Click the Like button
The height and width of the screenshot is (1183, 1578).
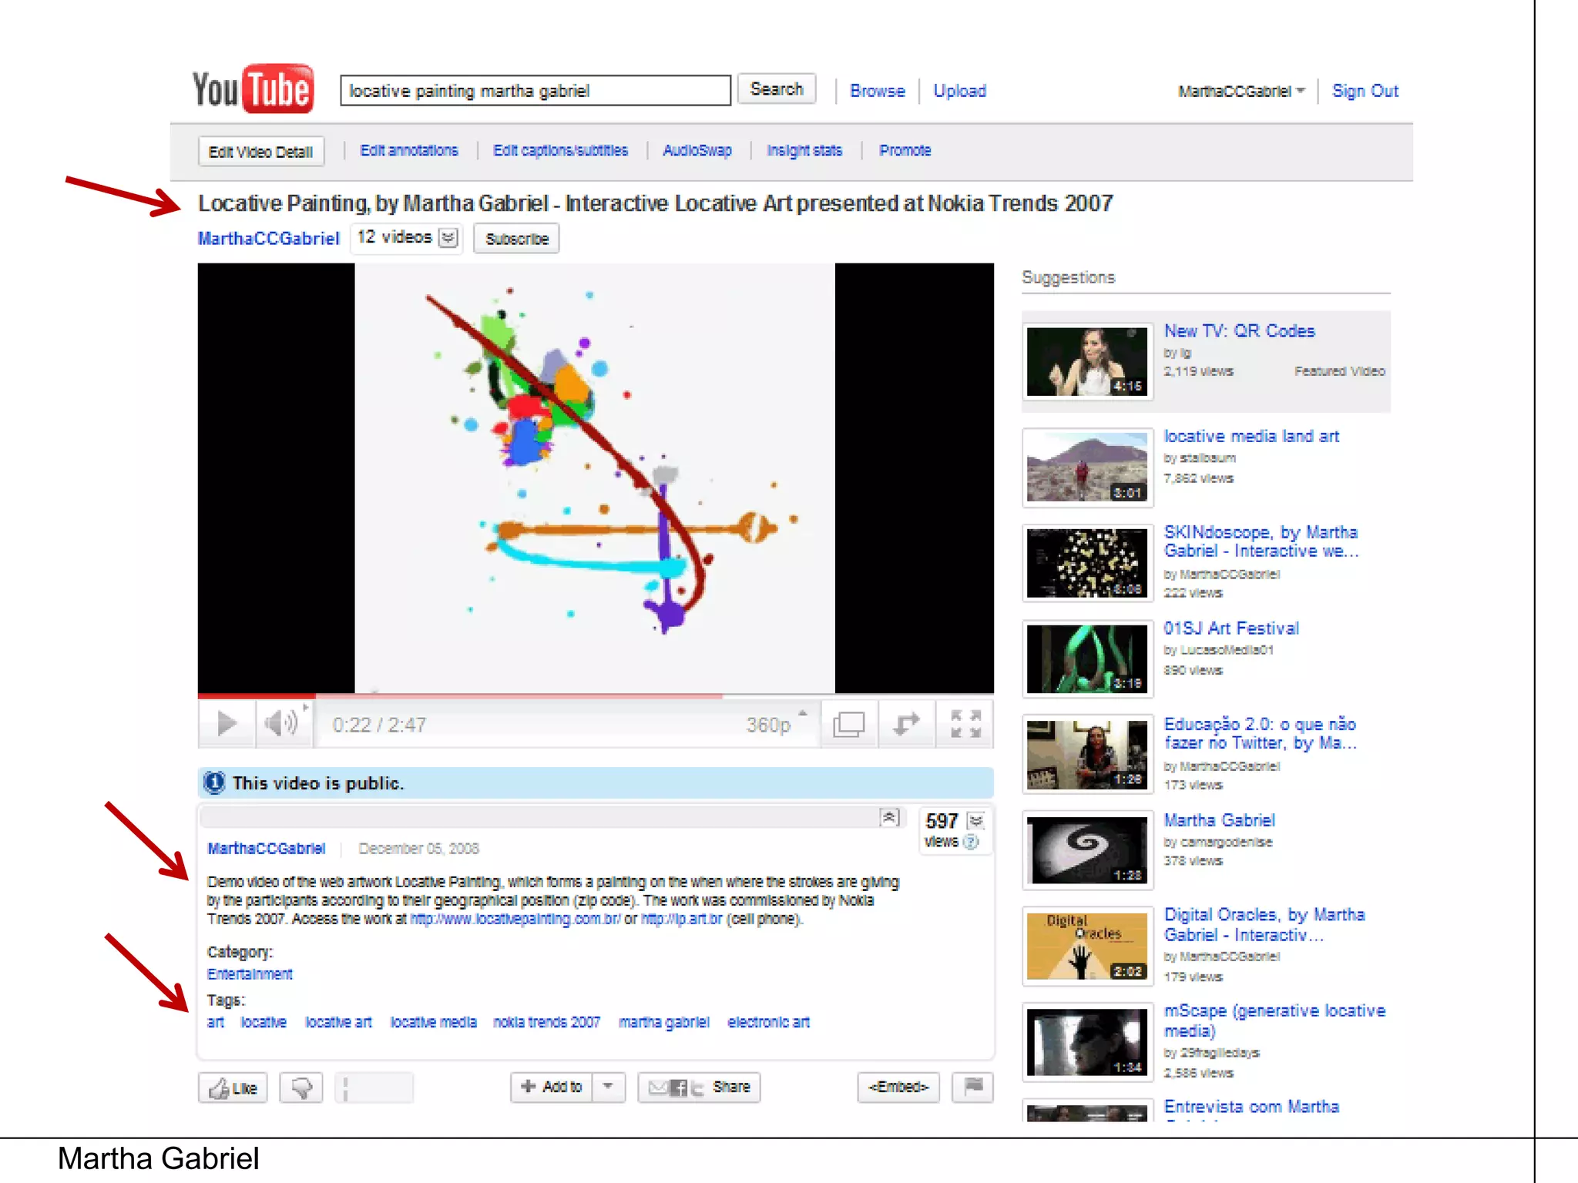[233, 1087]
